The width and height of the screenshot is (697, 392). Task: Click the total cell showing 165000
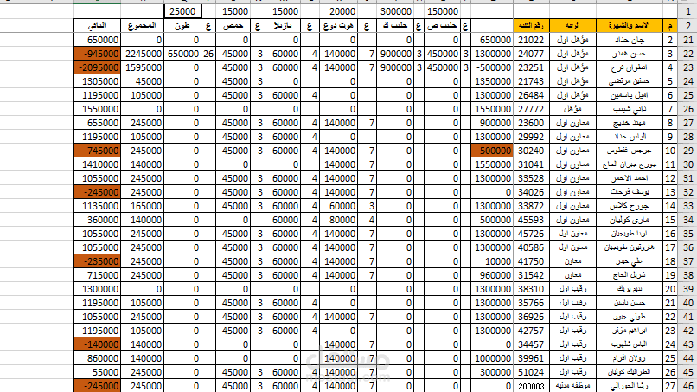[142, 206]
